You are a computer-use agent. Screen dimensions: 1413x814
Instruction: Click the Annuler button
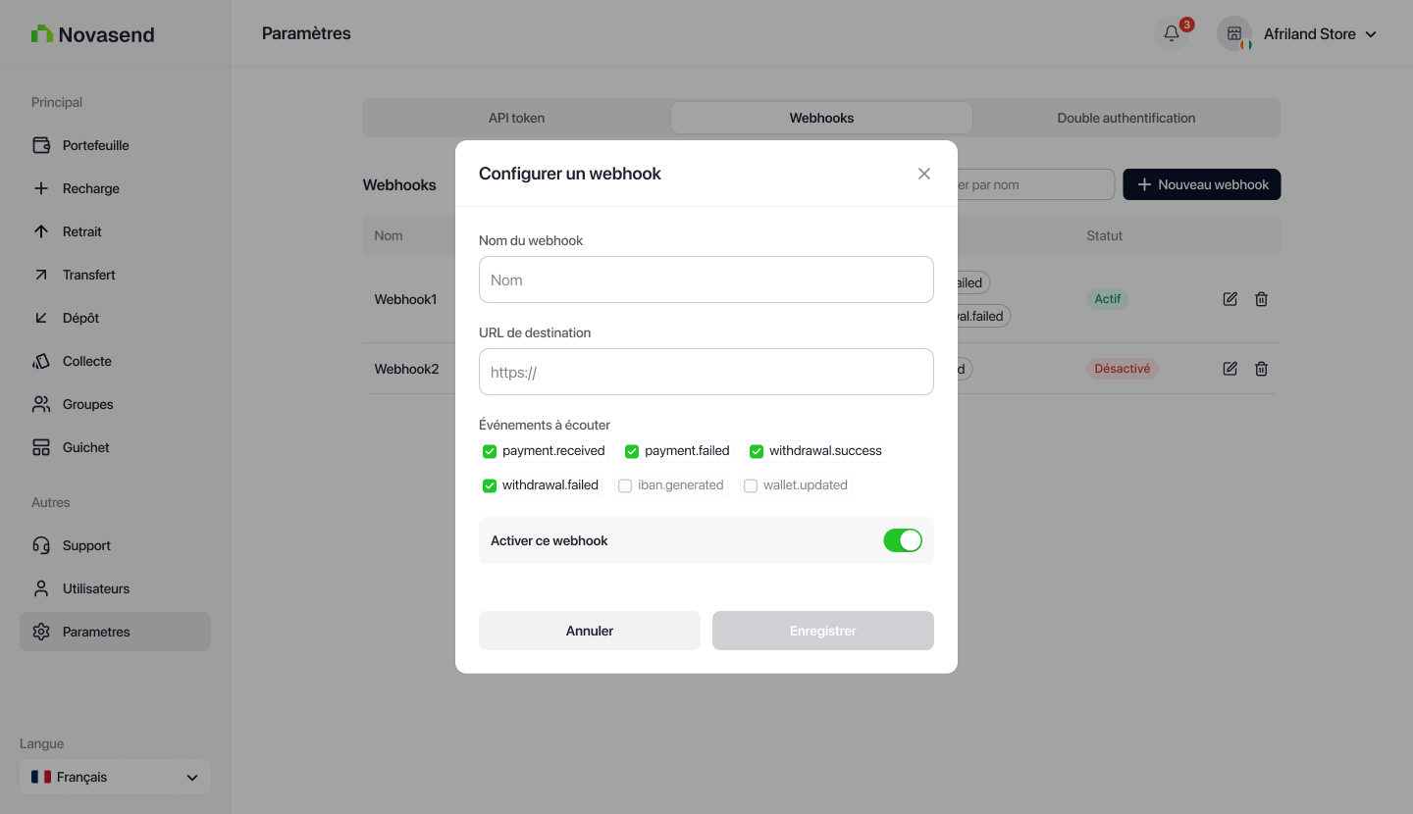pos(589,631)
